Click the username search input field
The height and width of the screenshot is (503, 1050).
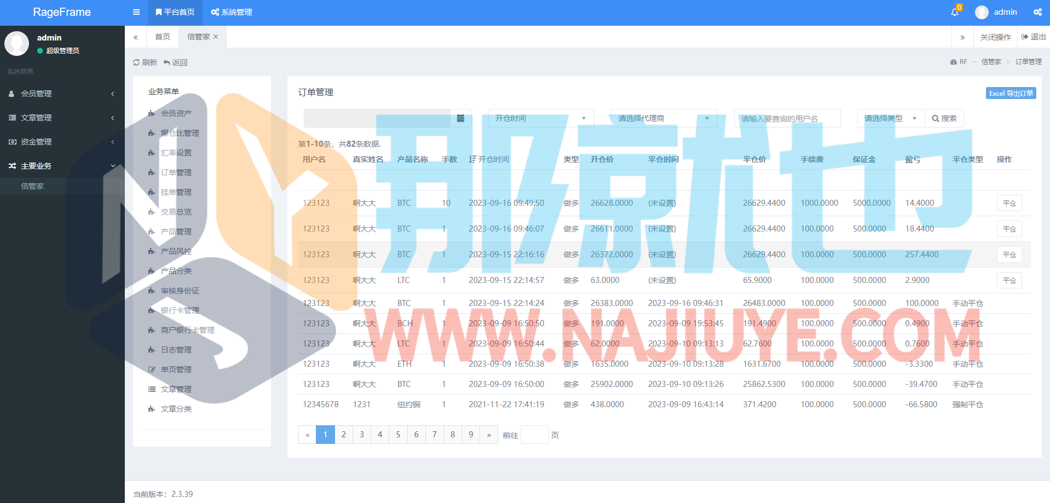tap(787, 118)
